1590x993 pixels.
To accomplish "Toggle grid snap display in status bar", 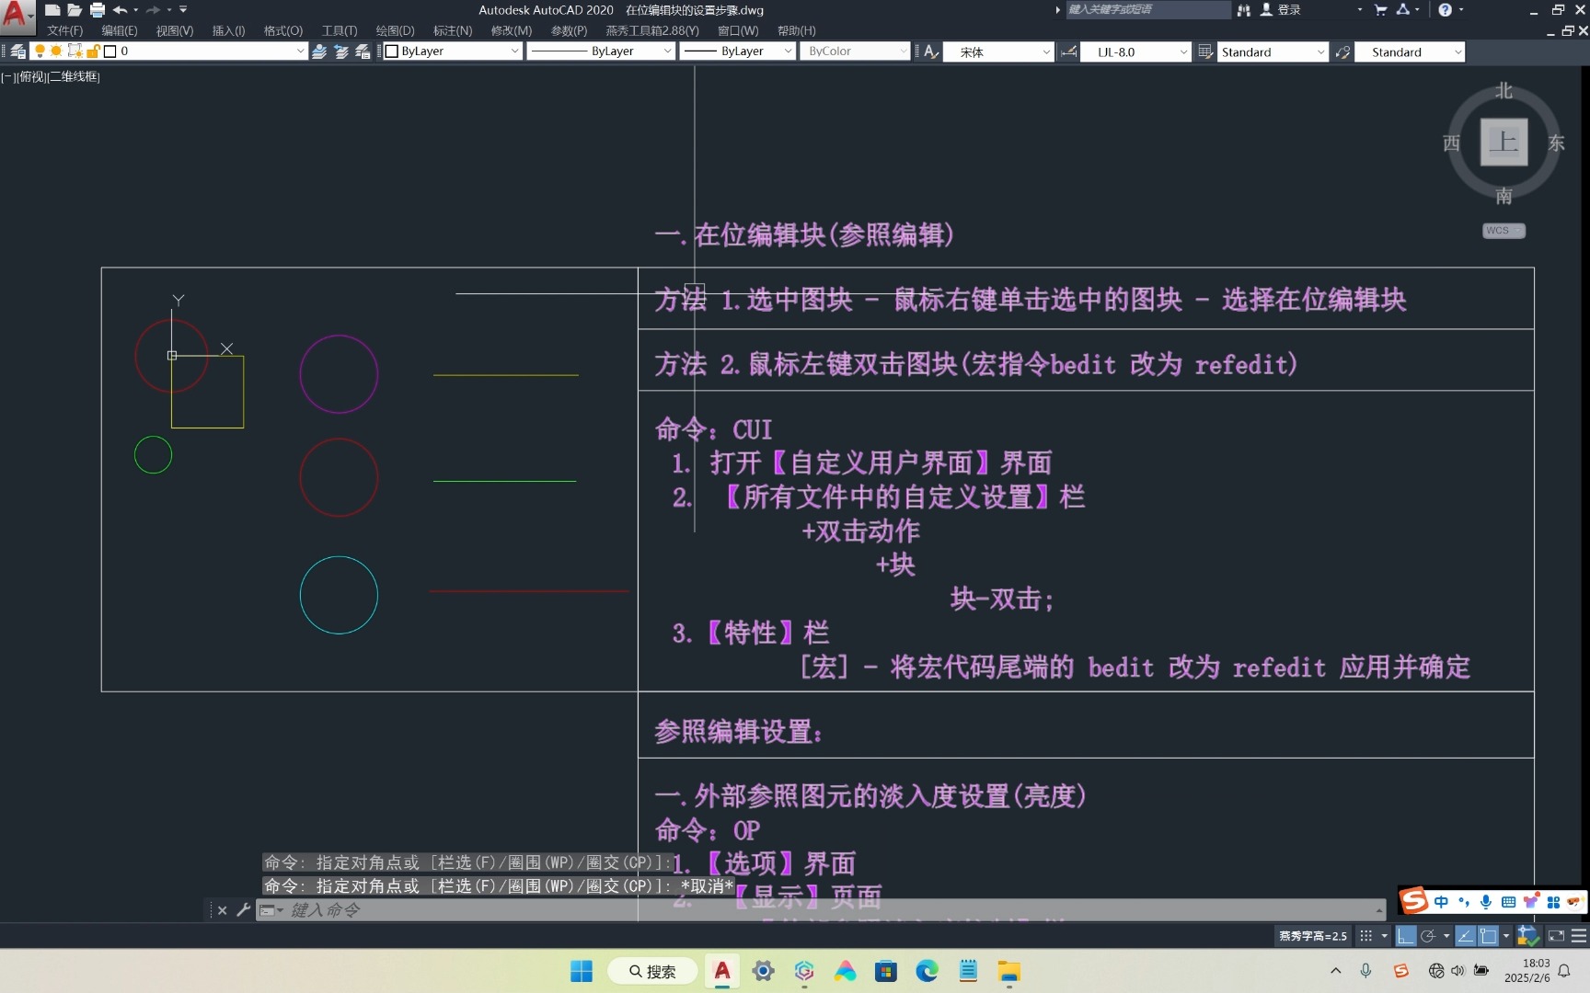I will [1365, 936].
